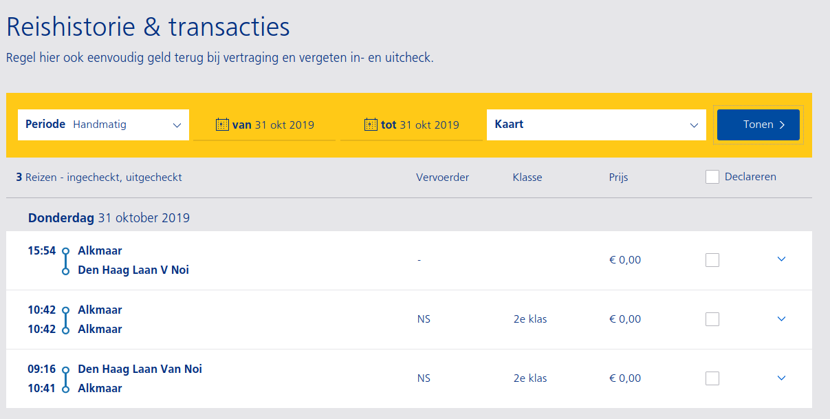Click calendar icon beside 'tot' date

(371, 125)
